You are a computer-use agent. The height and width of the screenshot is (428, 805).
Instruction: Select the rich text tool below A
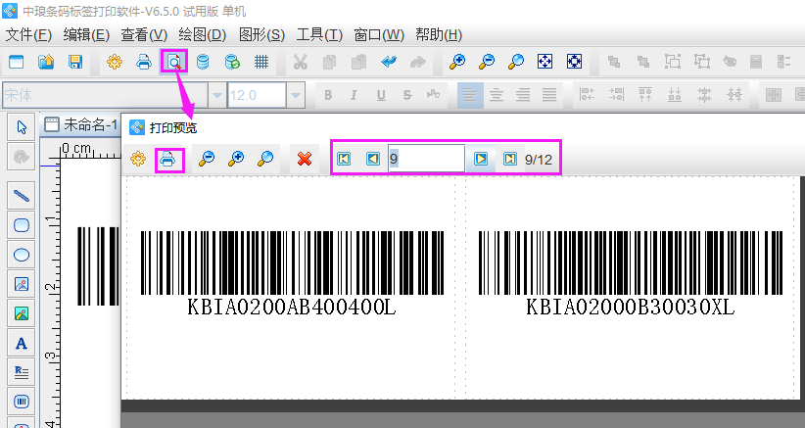tap(21, 372)
